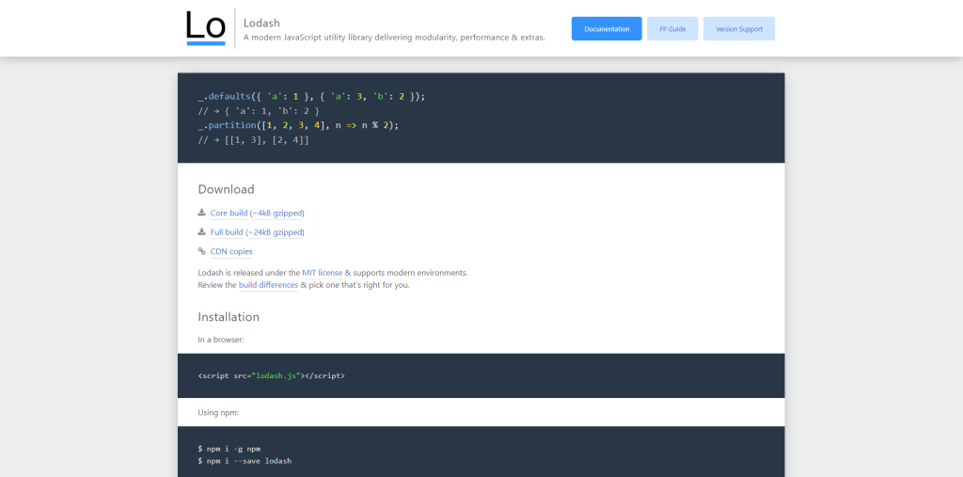Click the Installation section heading

[x=229, y=317]
